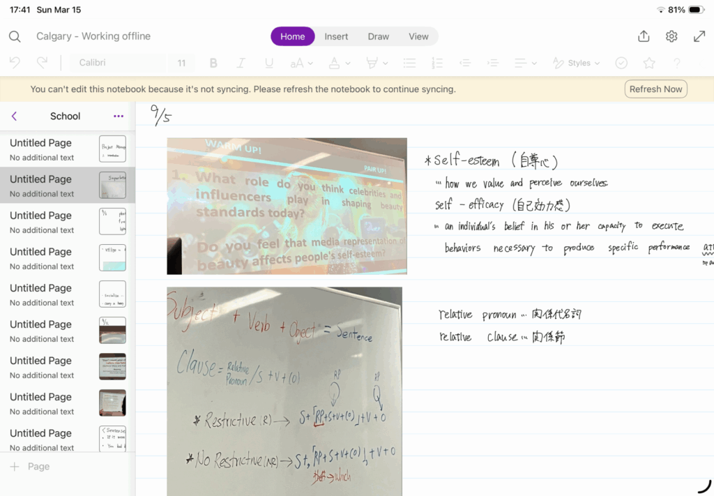Click the Redo arrow icon
The image size is (714, 496).
coord(42,63)
